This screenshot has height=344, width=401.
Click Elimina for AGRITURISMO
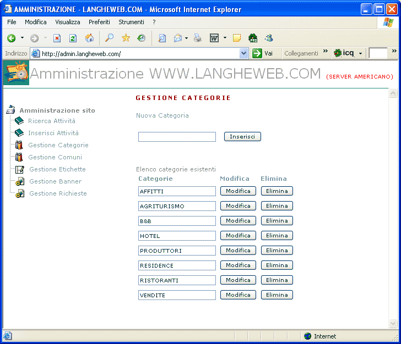point(277,206)
